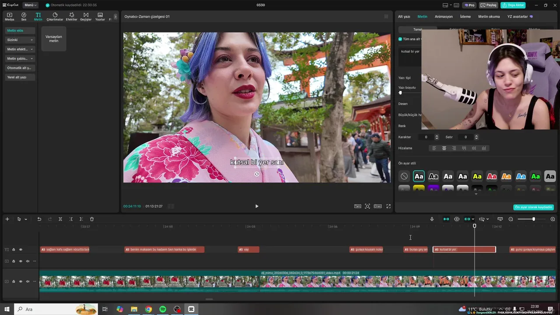This screenshot has width=560, height=315.
Task: Expand more preset styles arrow
Action: (476, 194)
